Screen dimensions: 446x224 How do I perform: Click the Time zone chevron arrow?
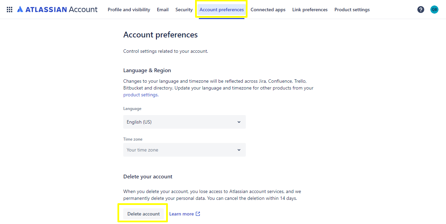pos(239,150)
